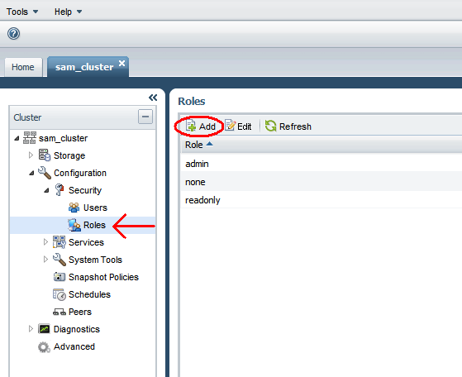This screenshot has height=377, width=462.
Task: Click the Advanced gear icon
Action: pos(44,347)
